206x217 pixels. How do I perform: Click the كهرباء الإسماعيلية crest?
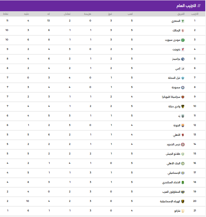pyautogui.click(x=183, y=202)
